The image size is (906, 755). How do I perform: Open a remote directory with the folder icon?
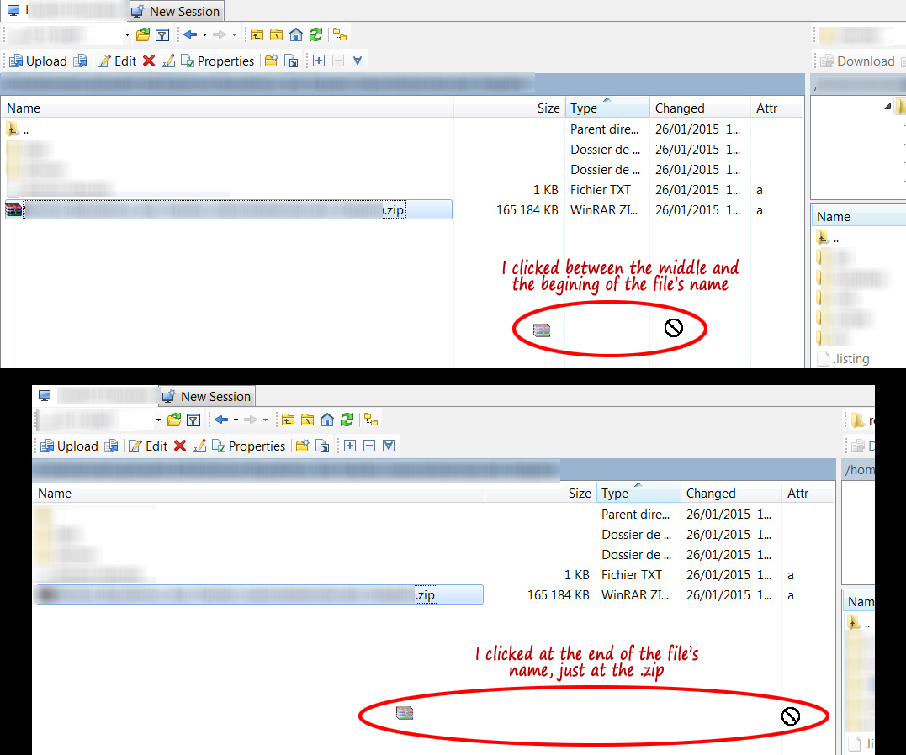(143, 34)
